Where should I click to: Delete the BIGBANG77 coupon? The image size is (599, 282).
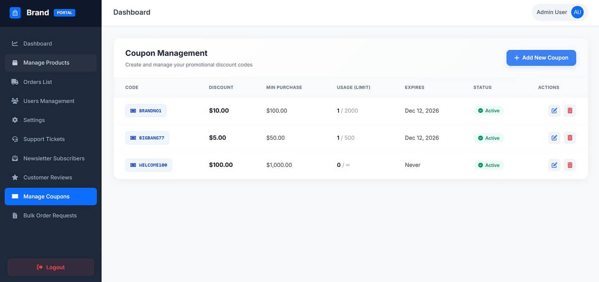click(570, 138)
